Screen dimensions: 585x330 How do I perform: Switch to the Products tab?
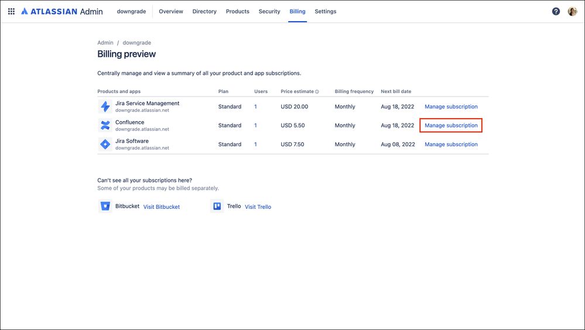[238, 12]
